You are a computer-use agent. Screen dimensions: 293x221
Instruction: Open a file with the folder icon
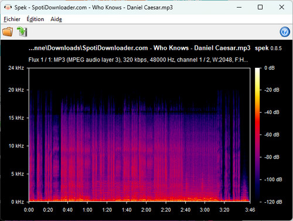tap(8, 32)
